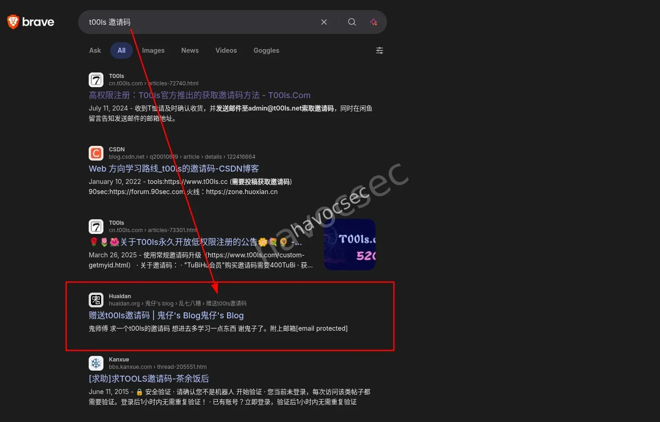Switch to the Ask tab
The width and height of the screenshot is (660, 422).
95,50
